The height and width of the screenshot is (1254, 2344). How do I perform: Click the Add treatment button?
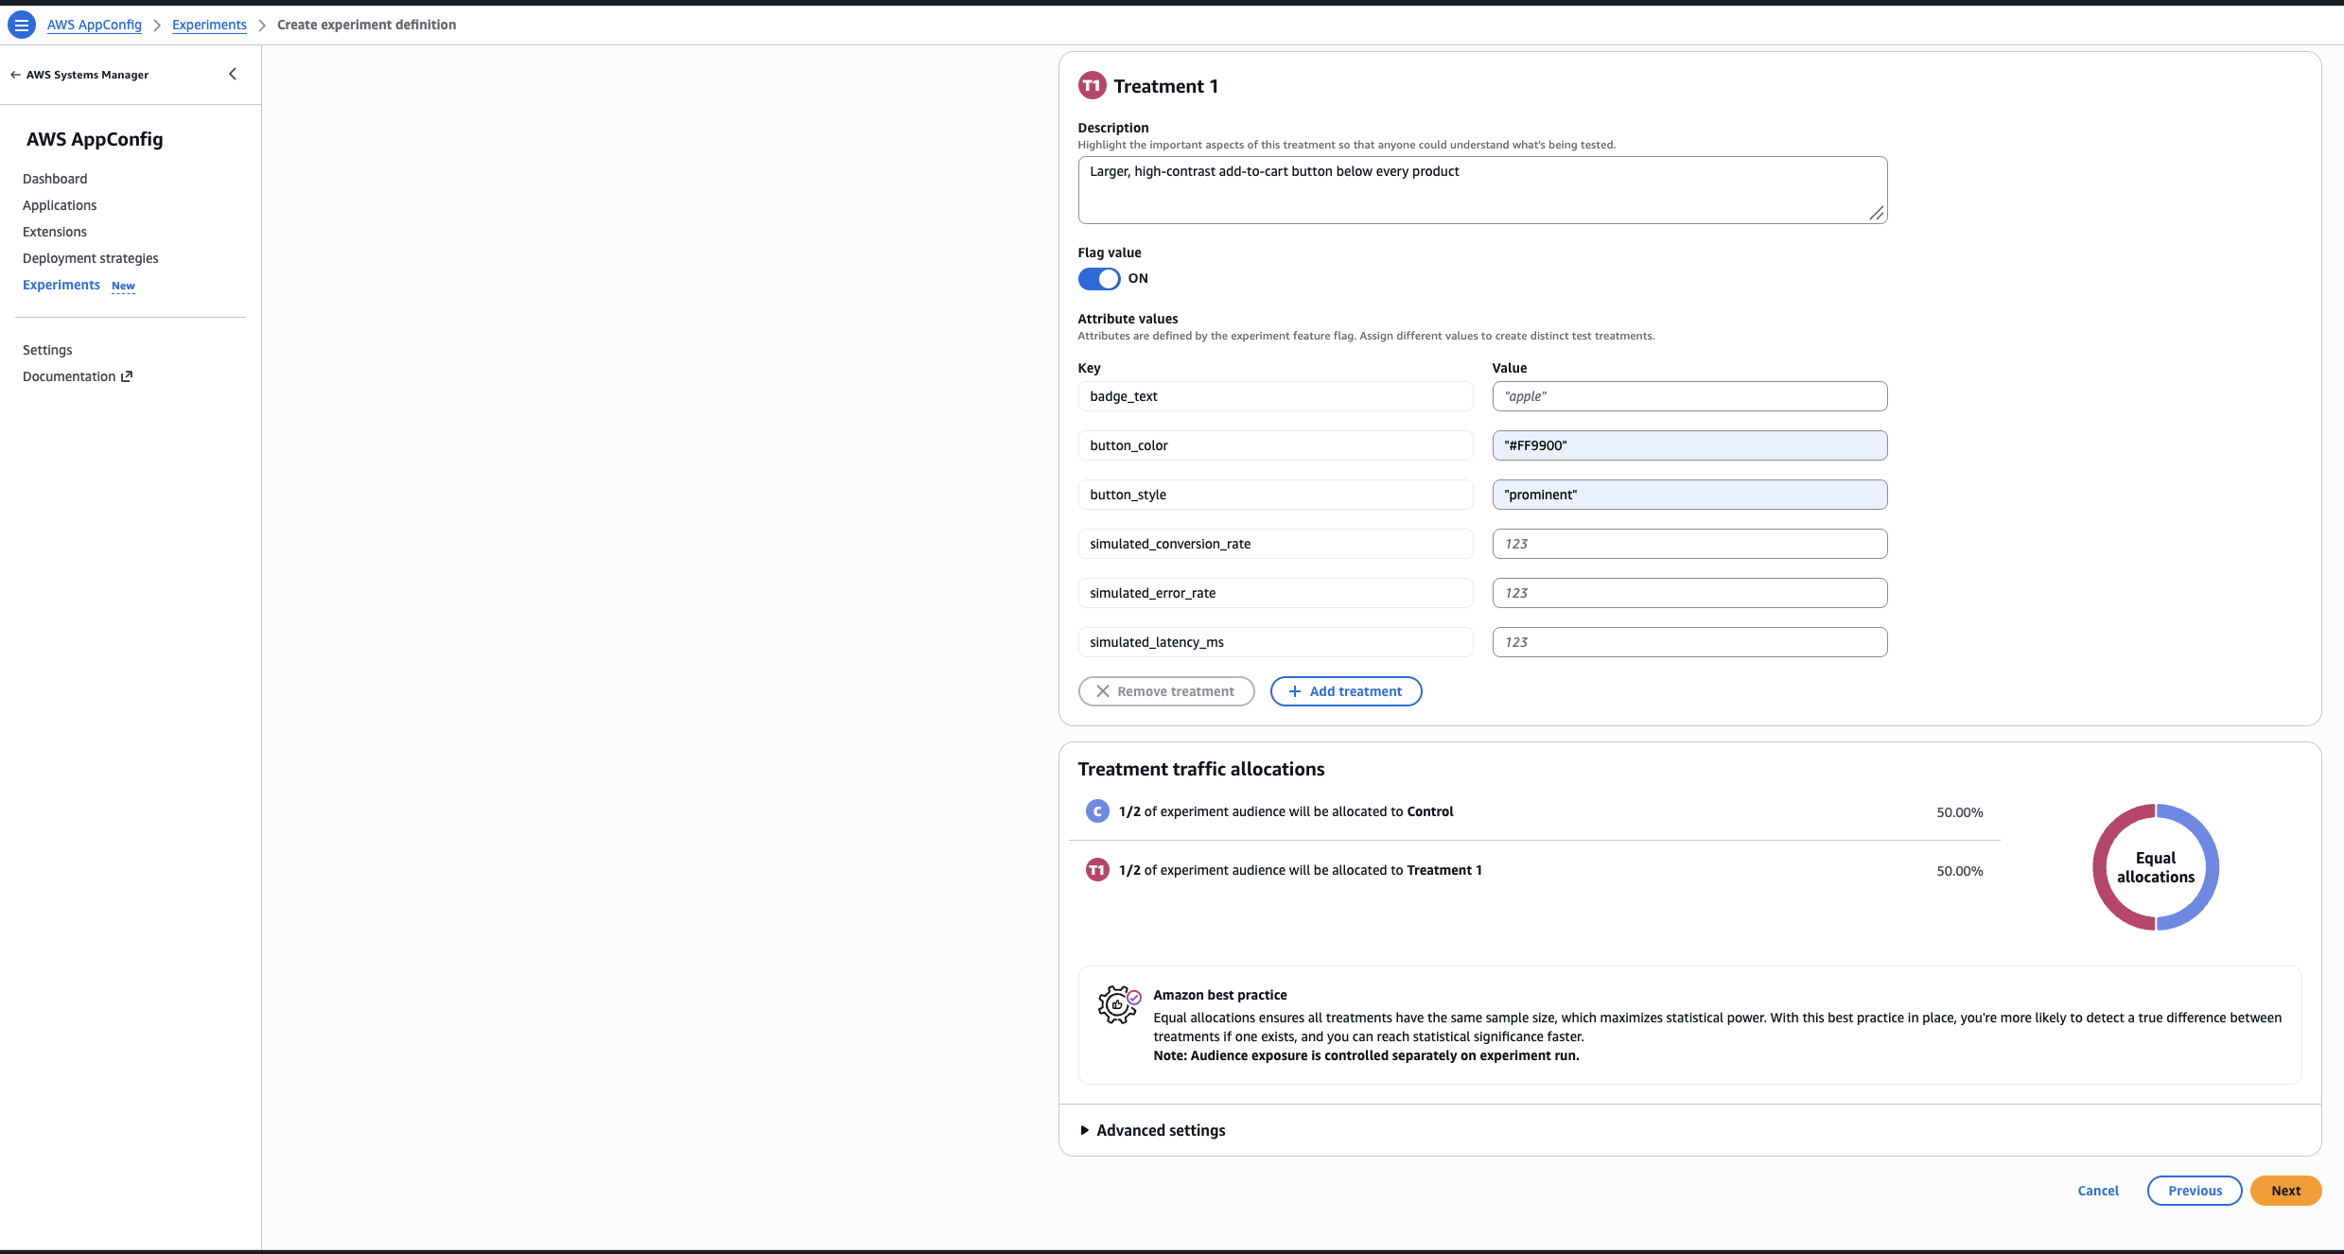pyautogui.click(x=1346, y=691)
